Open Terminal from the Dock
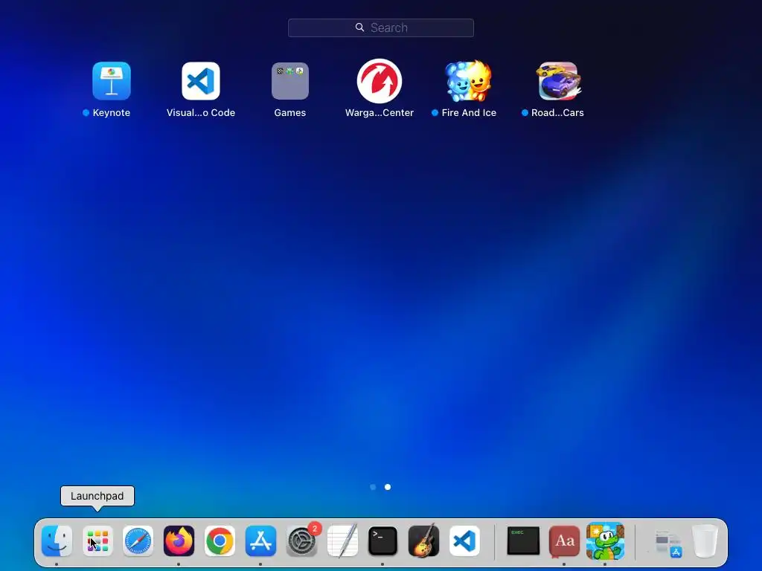 (383, 541)
